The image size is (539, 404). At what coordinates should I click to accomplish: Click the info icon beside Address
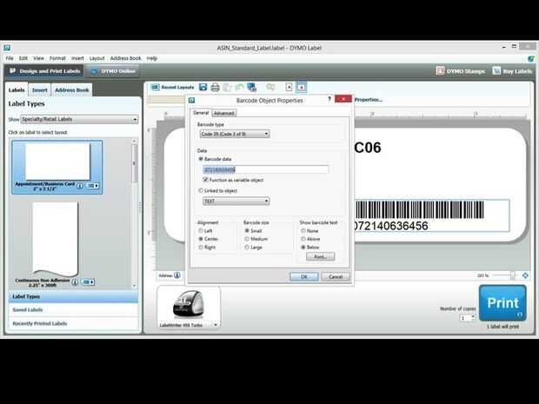[177, 275]
